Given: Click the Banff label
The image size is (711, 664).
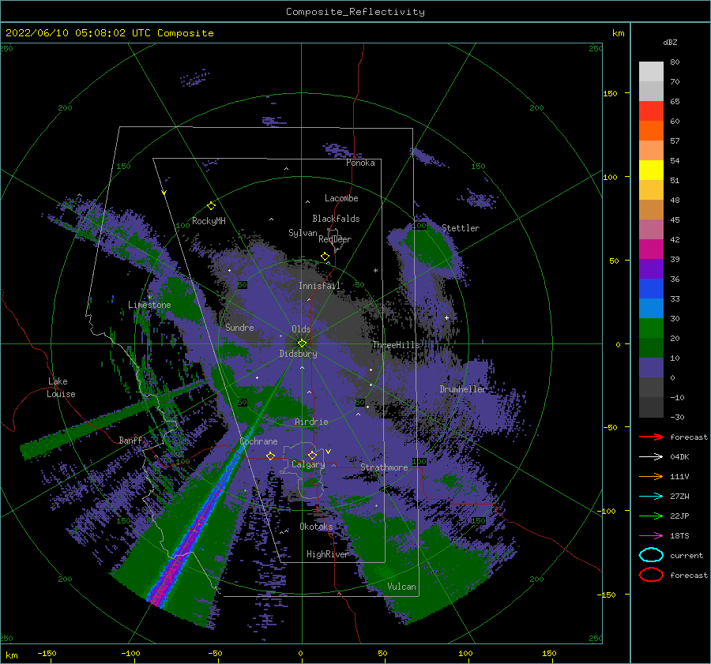Looking at the screenshot, I should [x=130, y=440].
